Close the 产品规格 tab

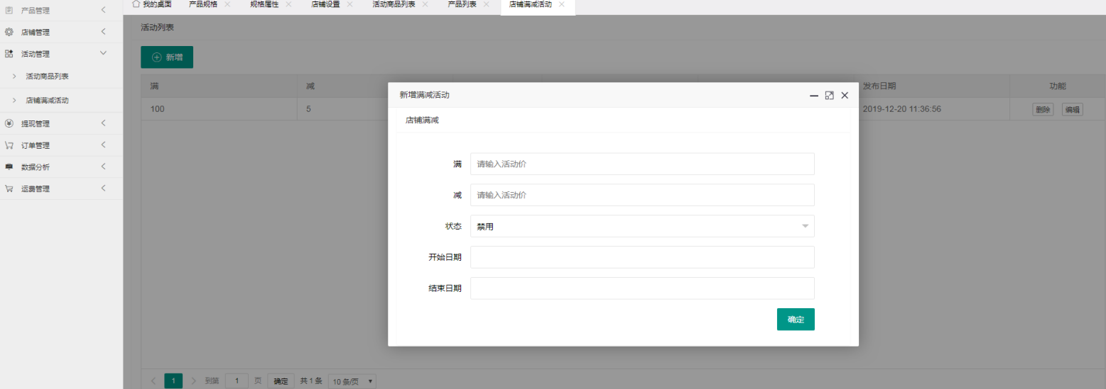[227, 4]
